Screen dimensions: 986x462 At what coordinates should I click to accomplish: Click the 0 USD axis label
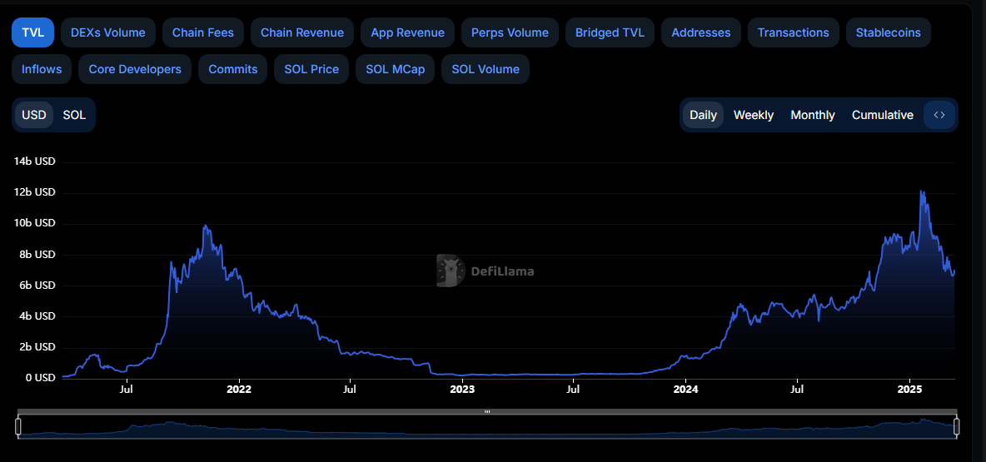40,378
